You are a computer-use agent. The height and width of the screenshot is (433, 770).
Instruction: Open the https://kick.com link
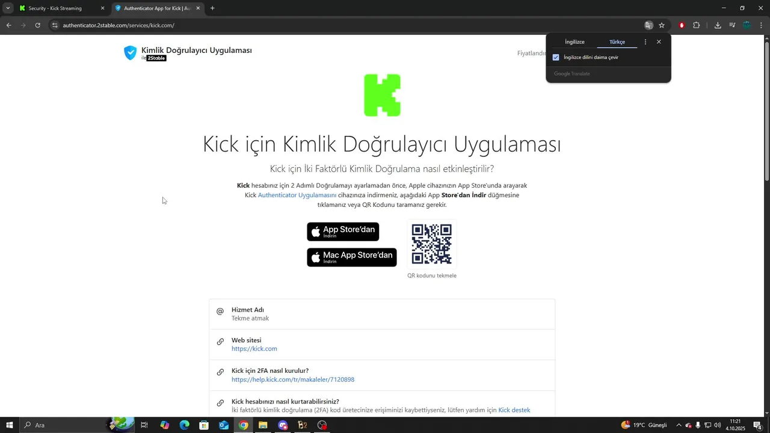pos(254,349)
